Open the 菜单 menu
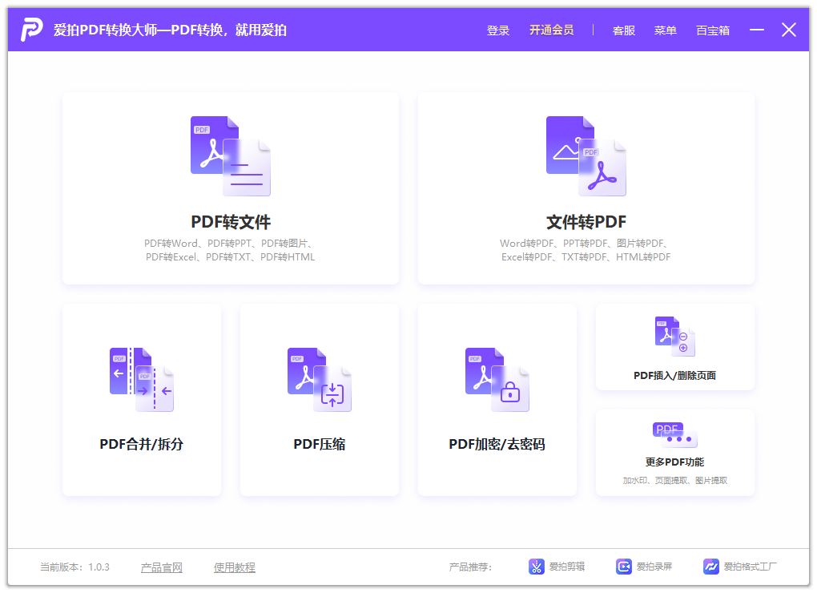 665,30
